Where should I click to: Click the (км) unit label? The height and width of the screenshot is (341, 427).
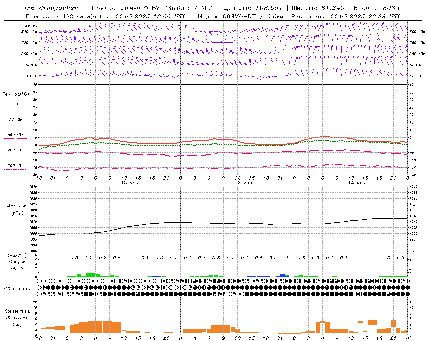coord(17,324)
